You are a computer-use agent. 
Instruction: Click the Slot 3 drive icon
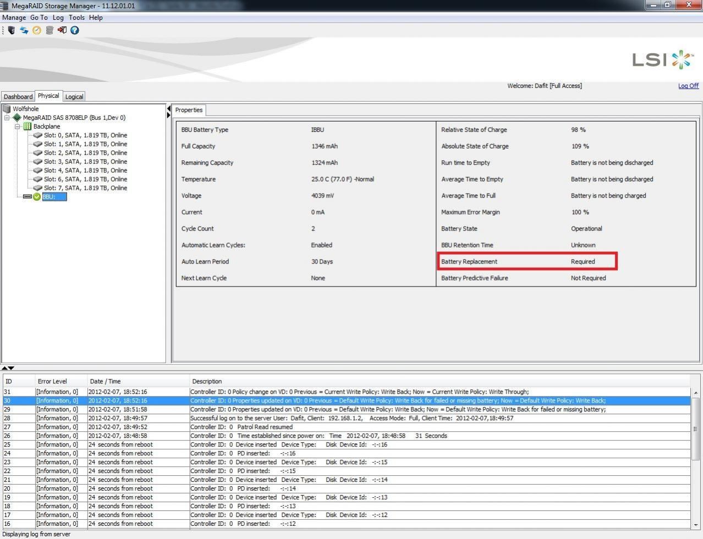tap(38, 162)
